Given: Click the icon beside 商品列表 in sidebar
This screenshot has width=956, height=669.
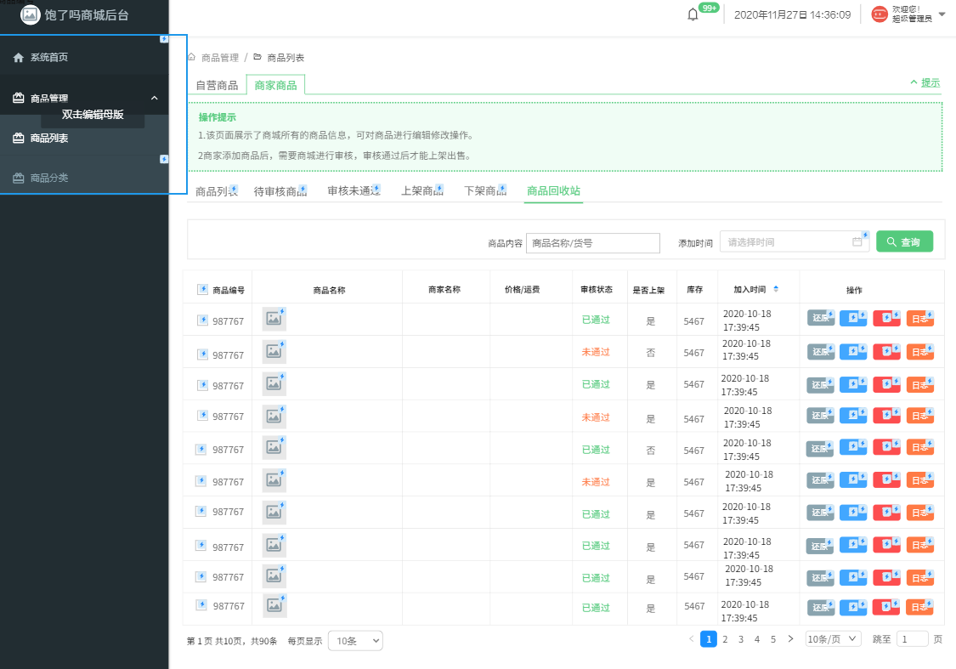Looking at the screenshot, I should tap(19, 138).
